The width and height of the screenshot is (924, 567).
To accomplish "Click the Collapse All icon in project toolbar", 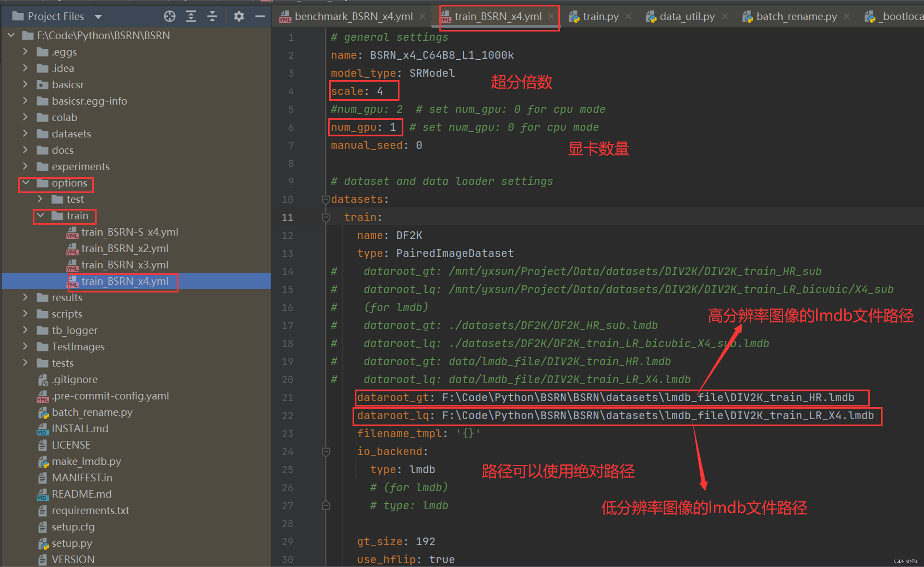I will [x=212, y=16].
